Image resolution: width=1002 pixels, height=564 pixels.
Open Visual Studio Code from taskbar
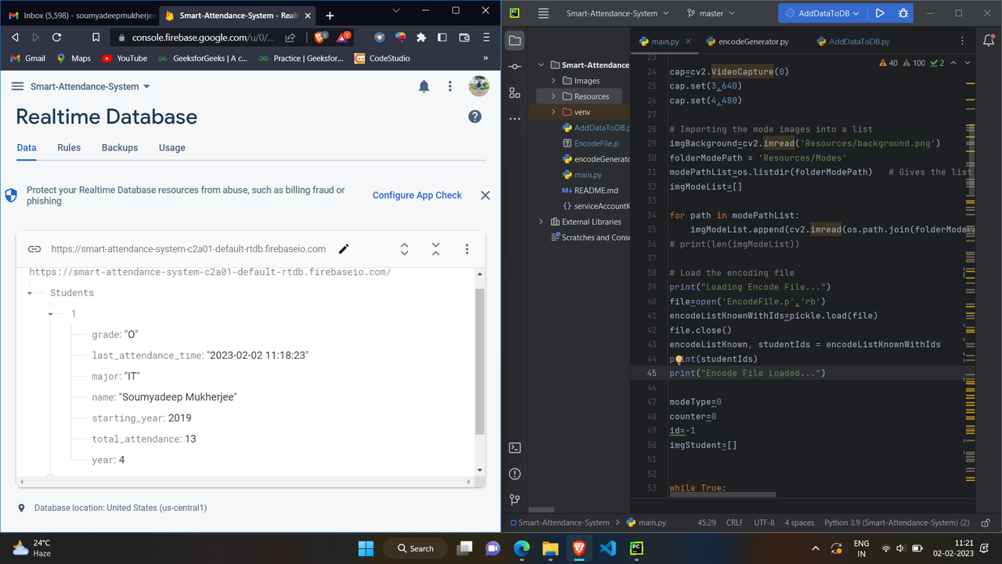tap(607, 548)
